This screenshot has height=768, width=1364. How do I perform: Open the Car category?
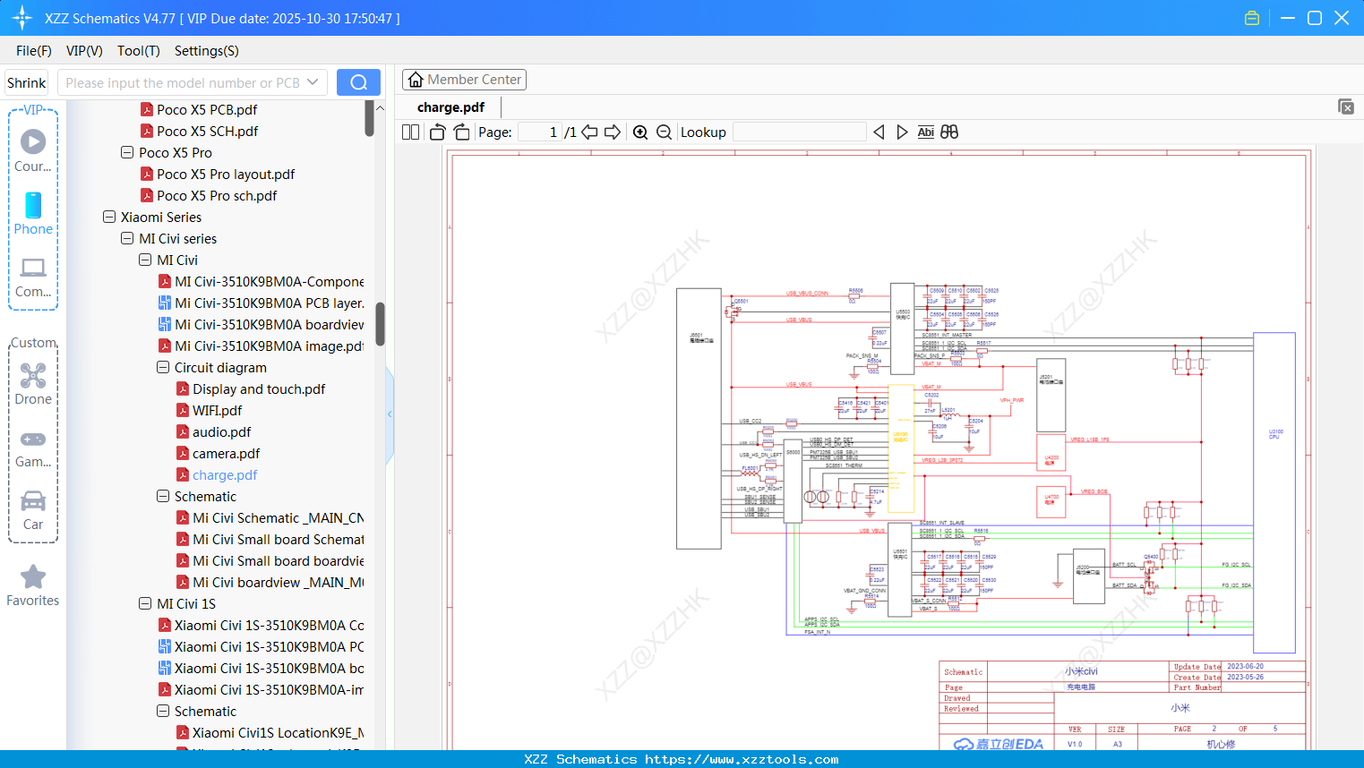(x=33, y=510)
